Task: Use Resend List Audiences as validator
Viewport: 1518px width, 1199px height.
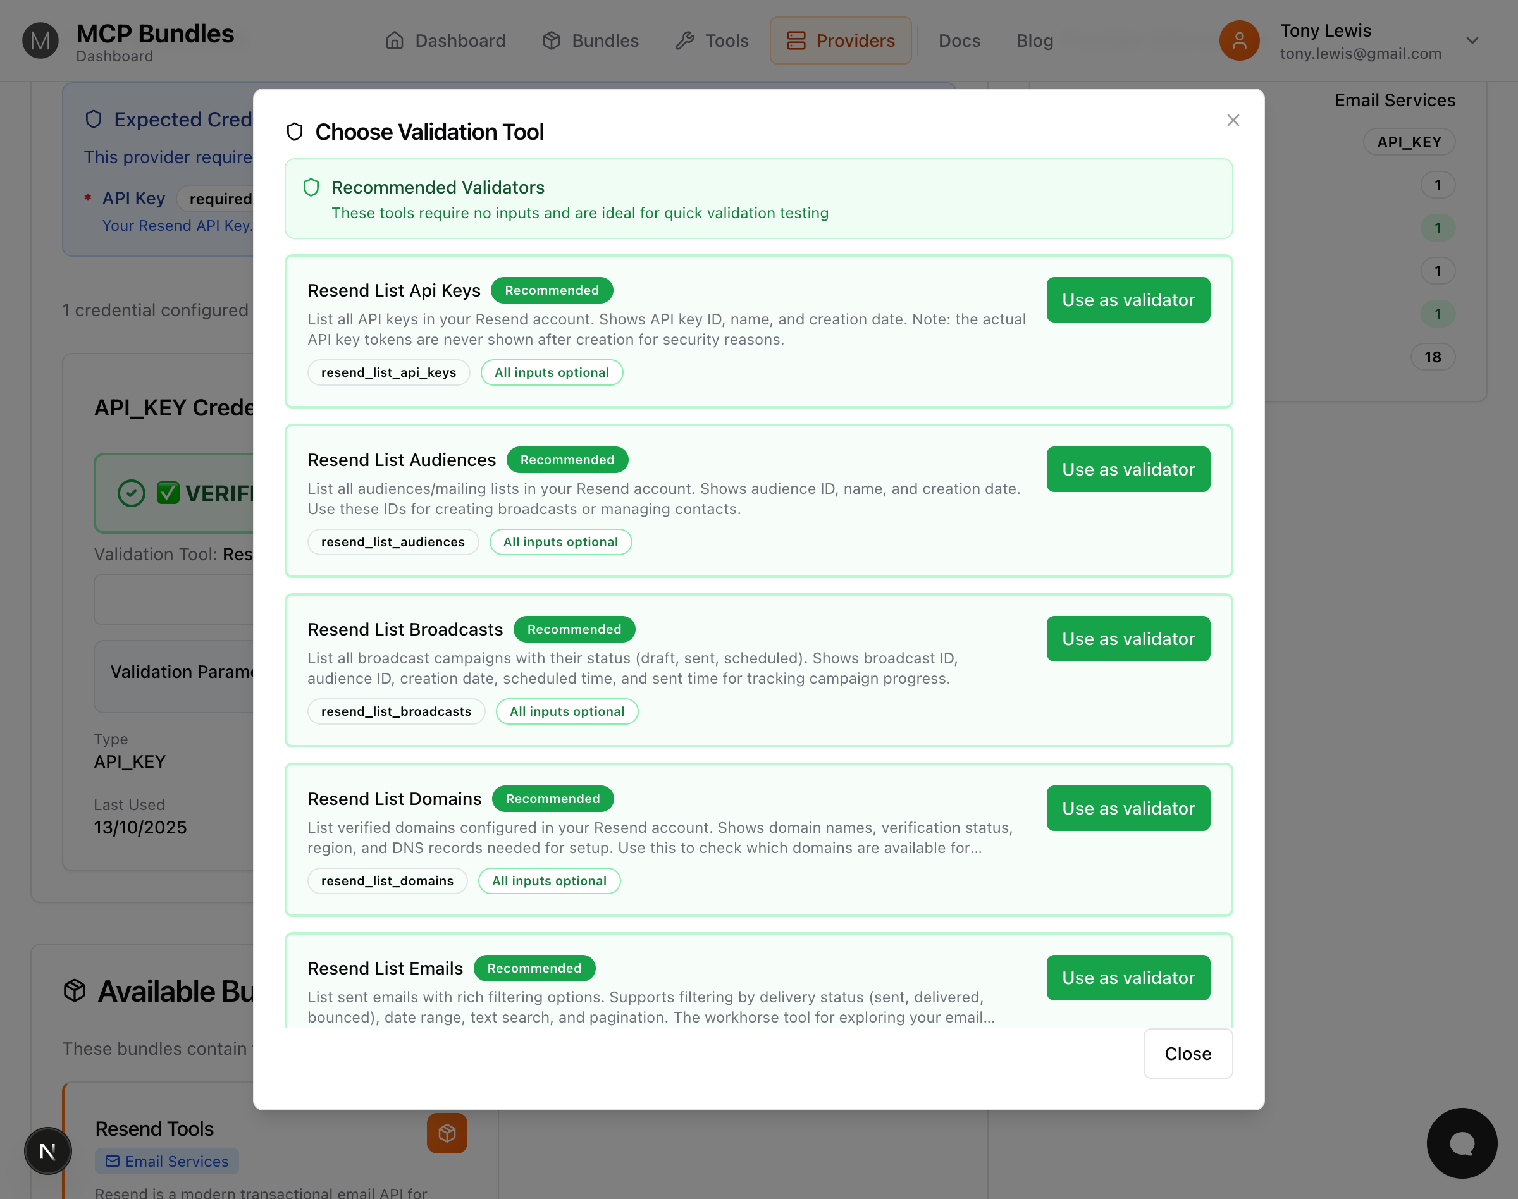Action: (1127, 469)
